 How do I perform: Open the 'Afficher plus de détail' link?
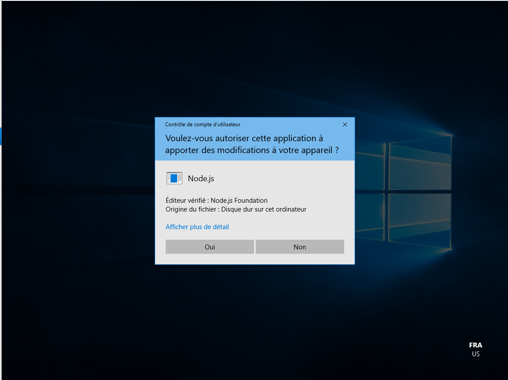click(x=197, y=227)
